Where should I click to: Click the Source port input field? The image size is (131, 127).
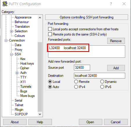pyautogui.click(x=82, y=68)
